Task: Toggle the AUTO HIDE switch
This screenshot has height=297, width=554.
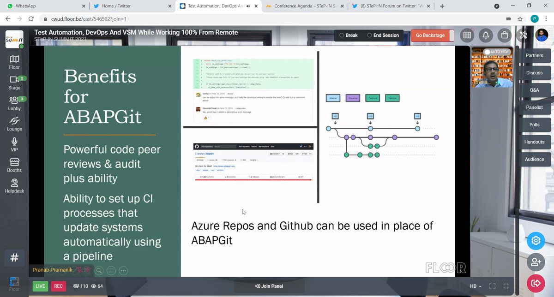Action: pos(496,52)
